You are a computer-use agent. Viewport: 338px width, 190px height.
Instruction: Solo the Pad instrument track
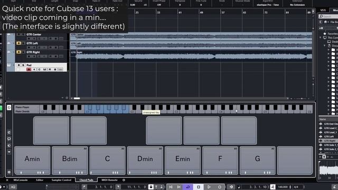coord(23,65)
